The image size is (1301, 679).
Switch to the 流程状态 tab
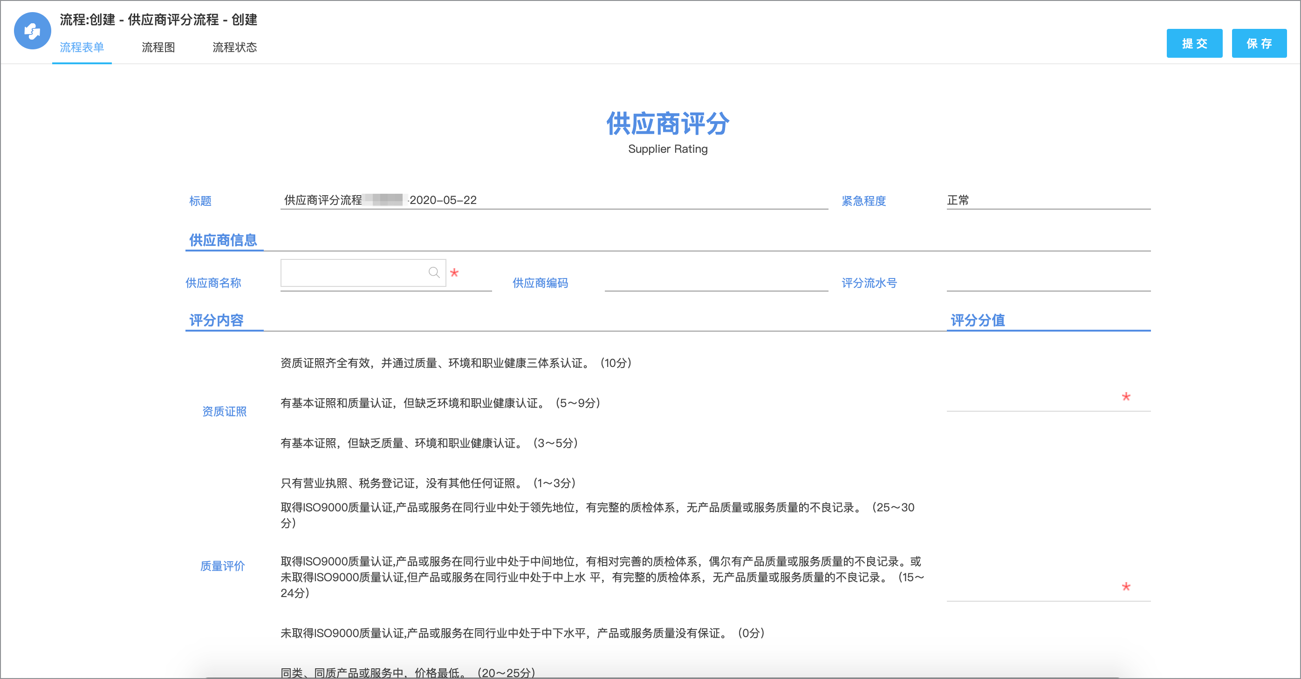[x=234, y=48]
